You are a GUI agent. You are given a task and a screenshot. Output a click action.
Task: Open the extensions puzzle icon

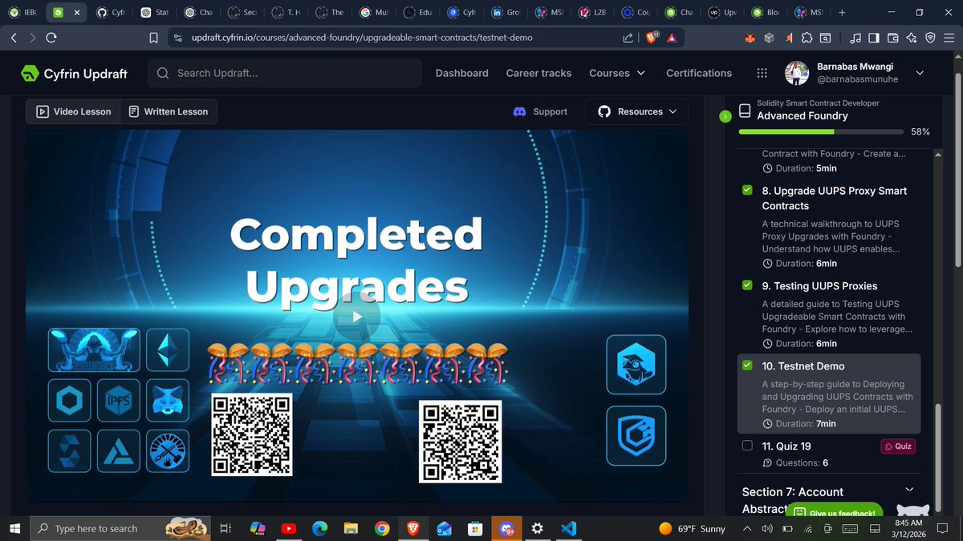click(807, 38)
